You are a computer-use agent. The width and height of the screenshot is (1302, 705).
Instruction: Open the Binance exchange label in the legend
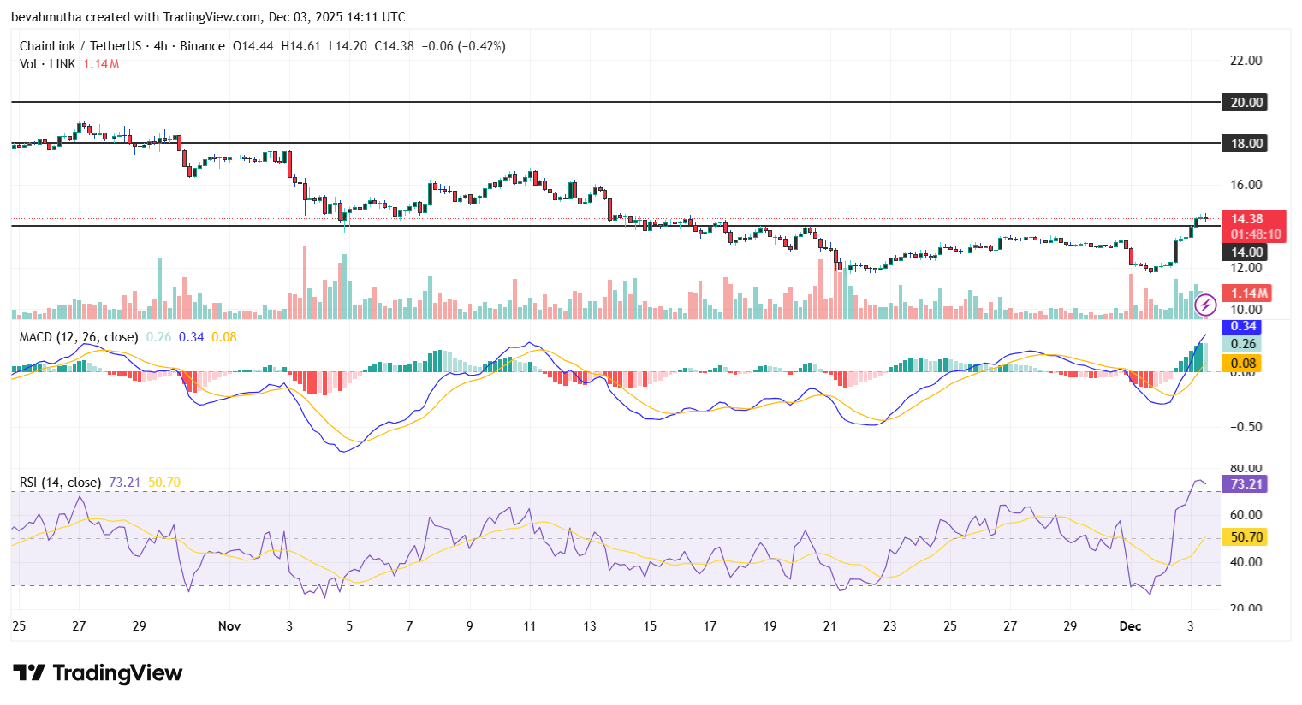[x=202, y=46]
